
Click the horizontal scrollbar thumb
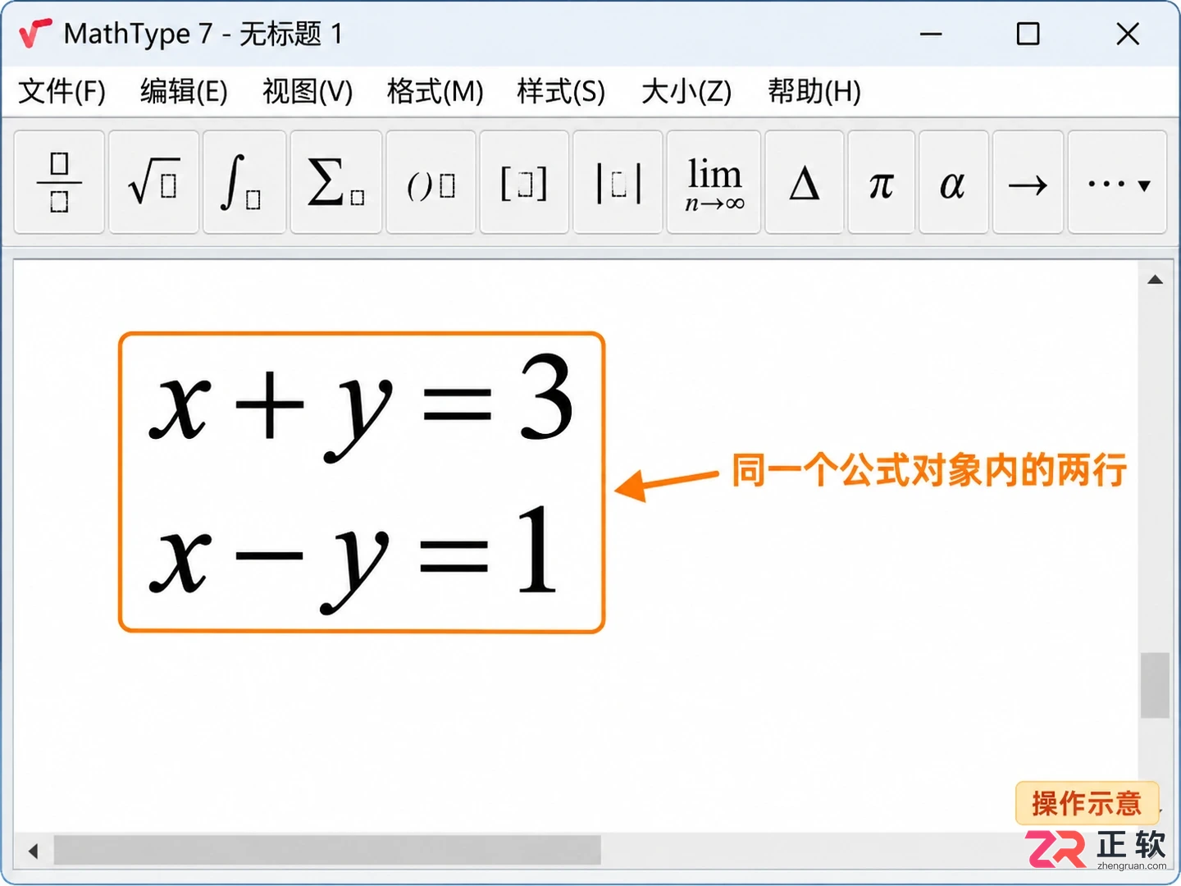[x=327, y=851]
